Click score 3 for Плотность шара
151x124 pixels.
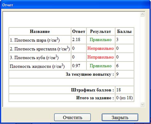tap(117, 40)
